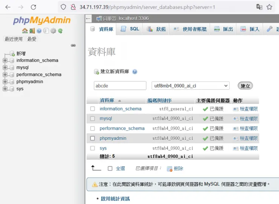This screenshot has width=279, height=204.
Task: Expand sys node in the tree
Action: click(x=5, y=89)
